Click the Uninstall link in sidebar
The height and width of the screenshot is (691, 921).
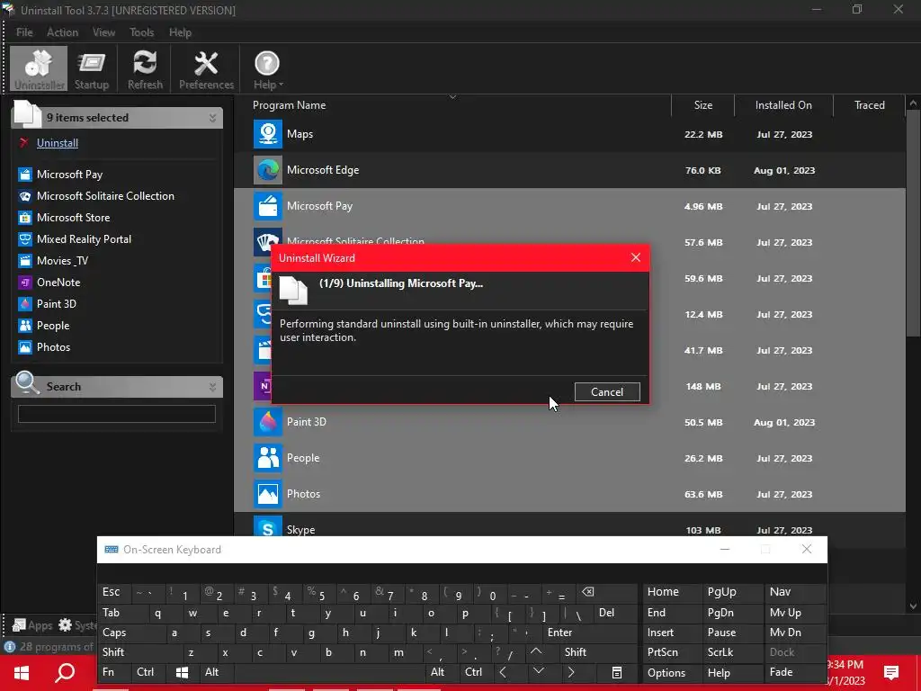(58, 143)
